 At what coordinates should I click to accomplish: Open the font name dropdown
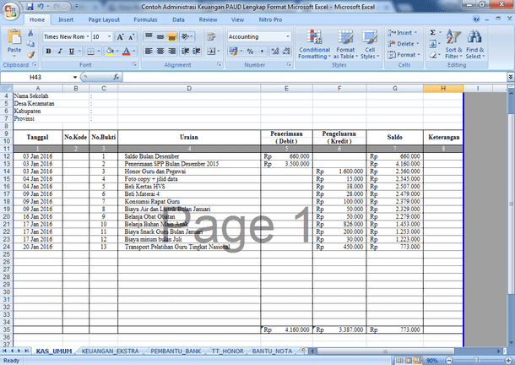[x=88, y=36]
